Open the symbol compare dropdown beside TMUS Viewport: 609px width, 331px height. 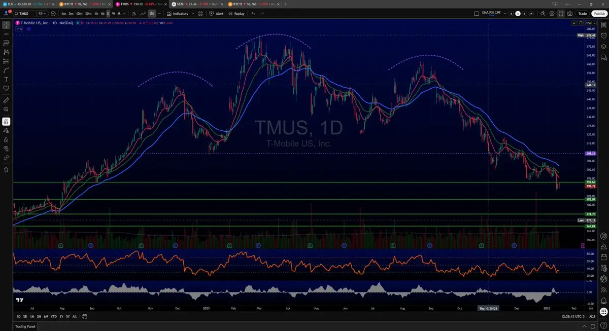click(43, 13)
